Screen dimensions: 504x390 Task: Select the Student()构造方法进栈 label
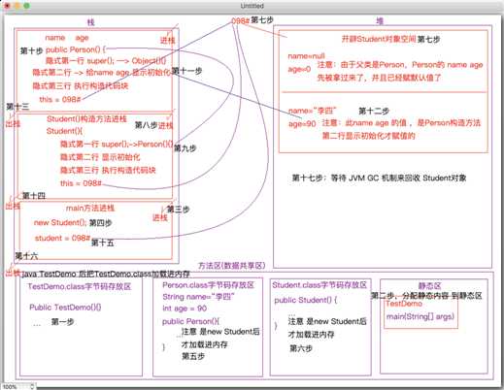[x=86, y=118]
